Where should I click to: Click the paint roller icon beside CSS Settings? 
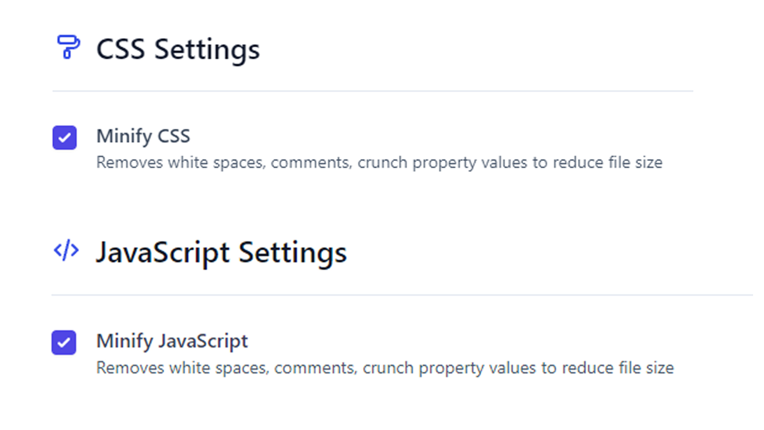68,47
